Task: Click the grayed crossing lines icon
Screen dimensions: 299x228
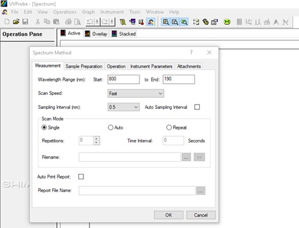Action: tap(286, 22)
